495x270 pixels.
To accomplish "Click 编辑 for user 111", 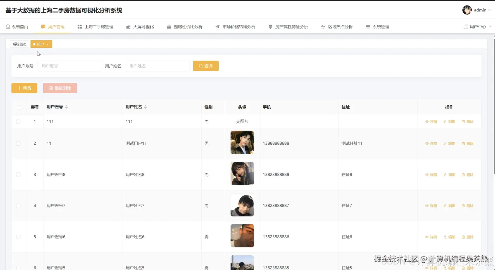I will pos(449,122).
